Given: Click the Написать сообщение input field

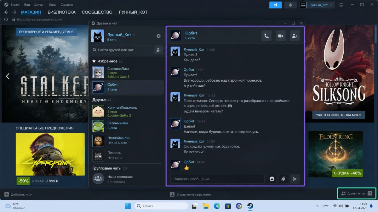Looking at the screenshot, I should coord(217,179).
